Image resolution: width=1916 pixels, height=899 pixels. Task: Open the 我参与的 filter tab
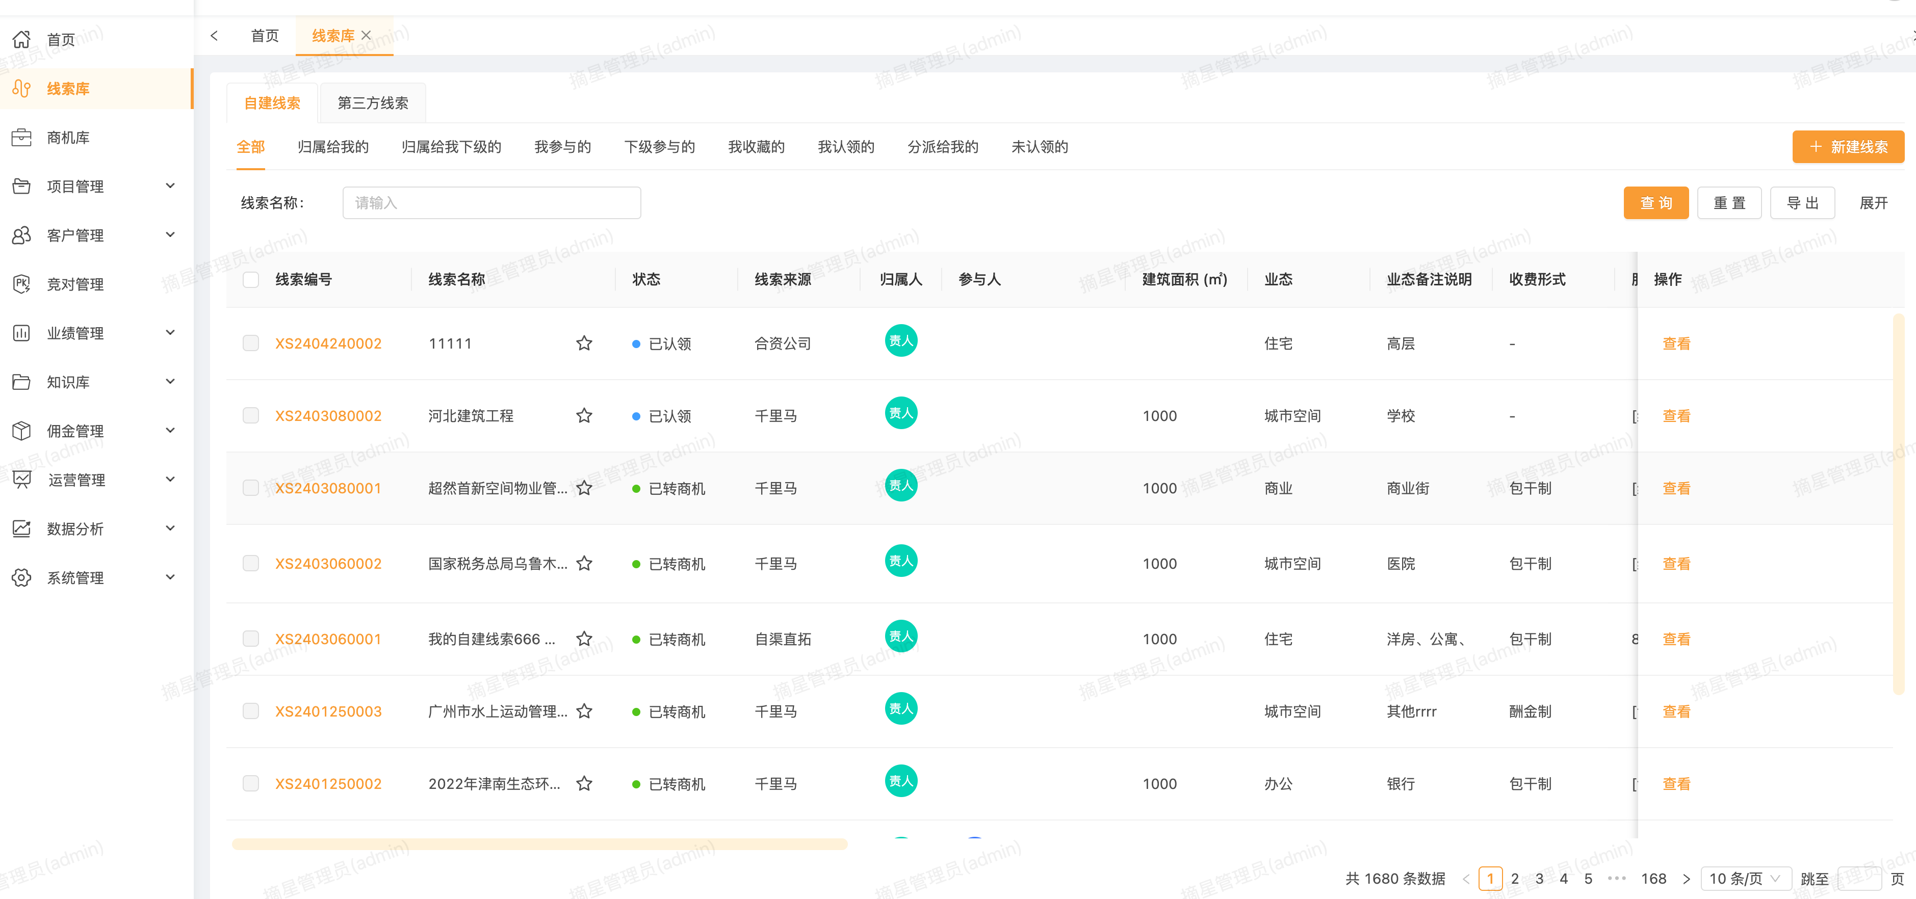(x=562, y=146)
